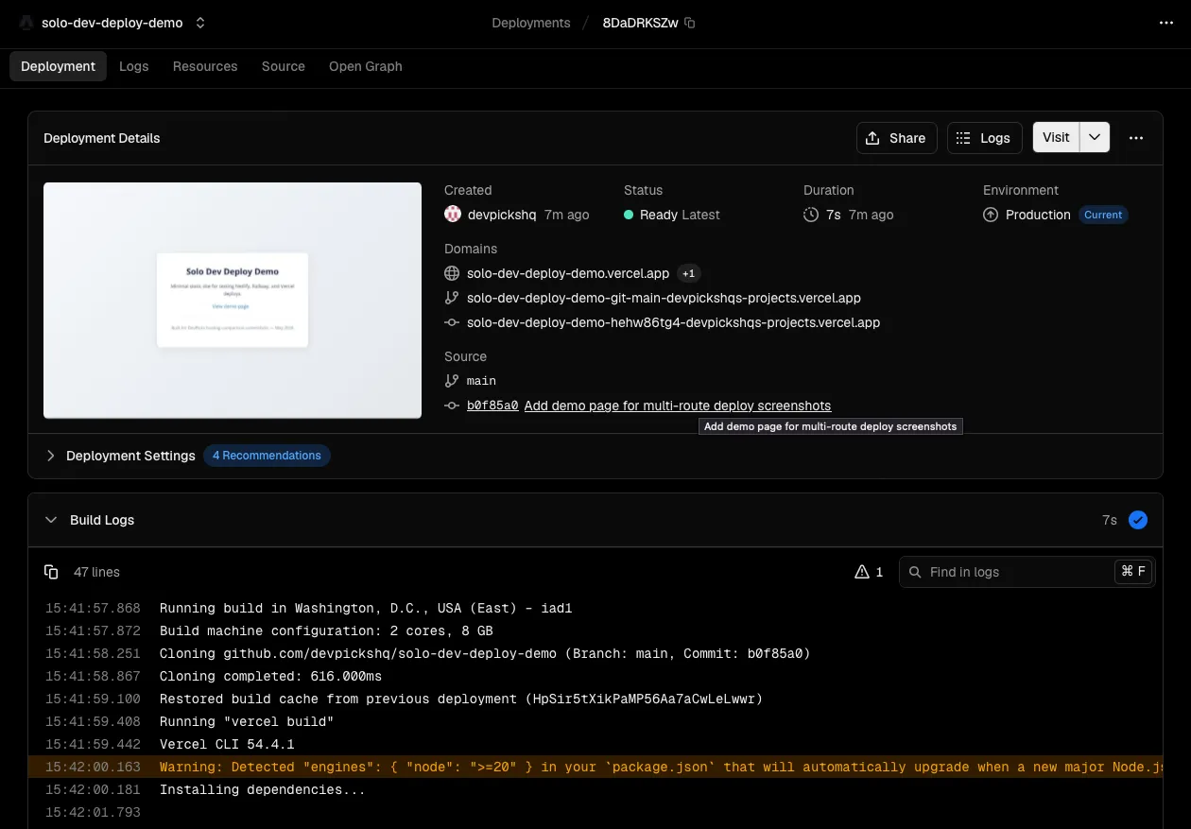Click the Logs button in Deployment Details
Screen dimensions: 1191x829
coord(984,137)
